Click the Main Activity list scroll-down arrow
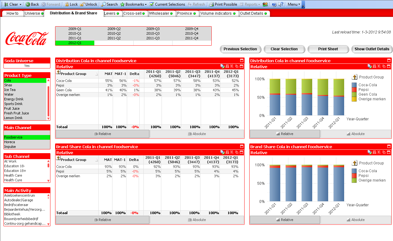Image resolution: width=393 pixels, height=241 pixels. [x=48, y=224]
